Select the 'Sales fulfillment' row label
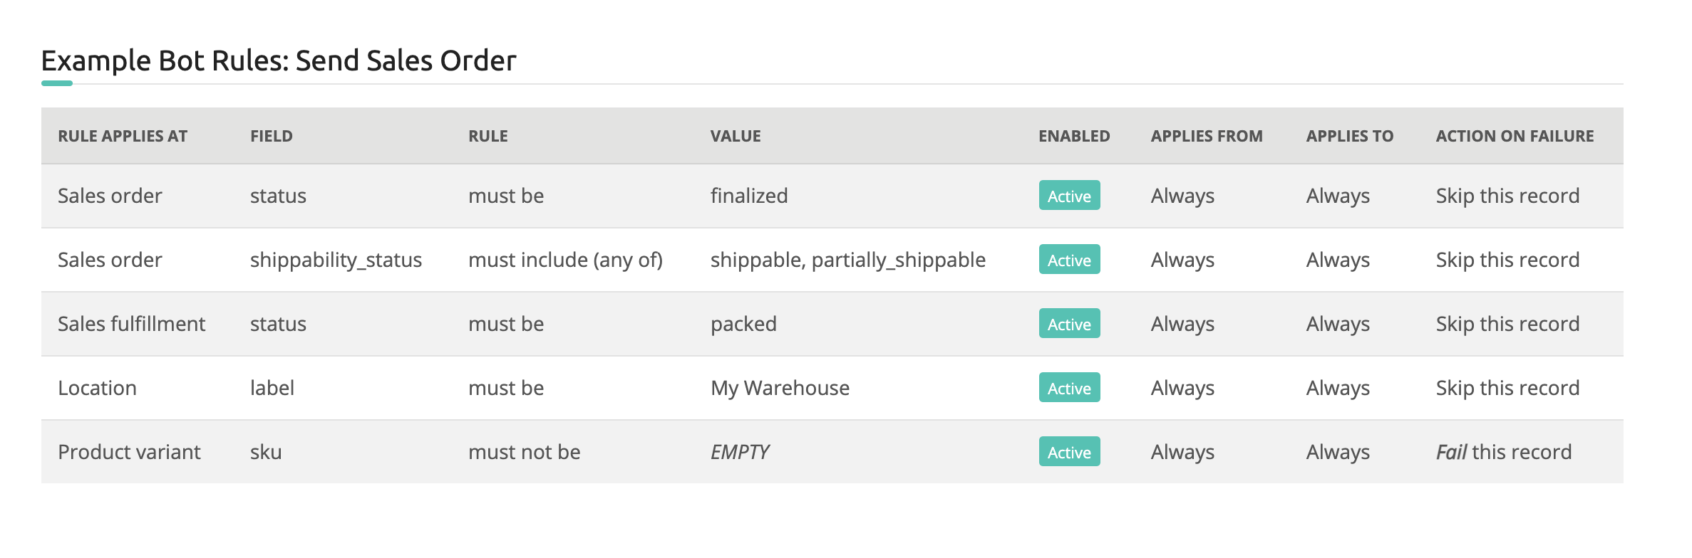Image resolution: width=1692 pixels, height=558 pixels. coord(131,325)
